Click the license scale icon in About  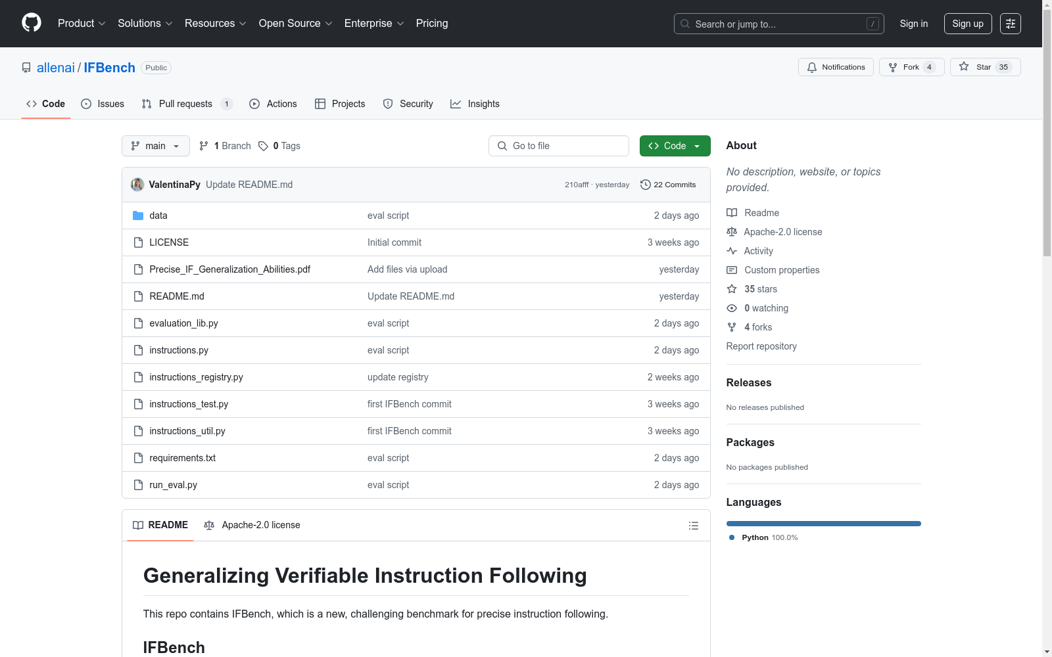click(x=732, y=232)
